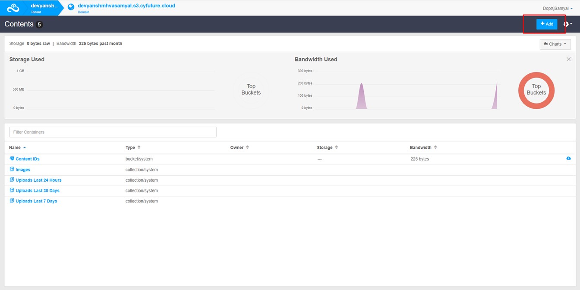Close the charts panel with the X
The height and width of the screenshot is (290, 580).
point(568,59)
